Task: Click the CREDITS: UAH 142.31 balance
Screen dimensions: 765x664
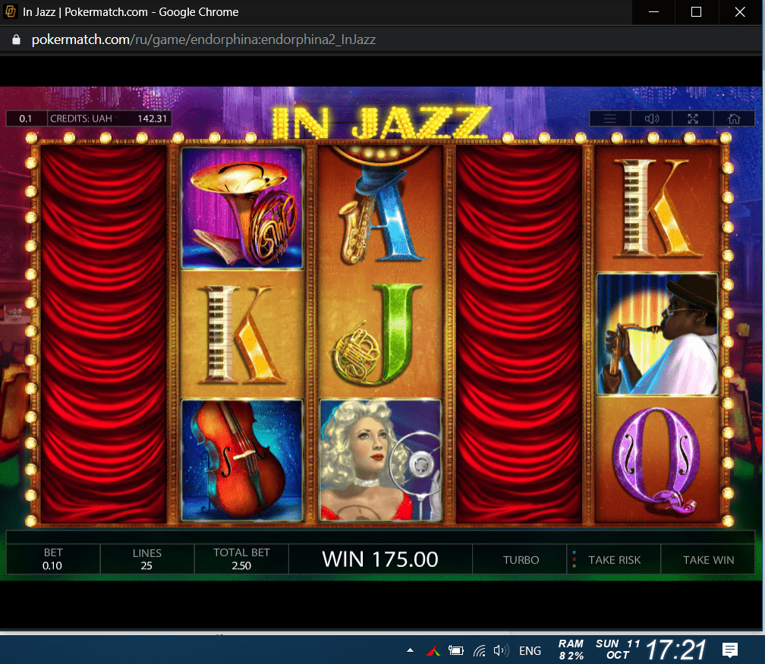Action: pos(109,118)
